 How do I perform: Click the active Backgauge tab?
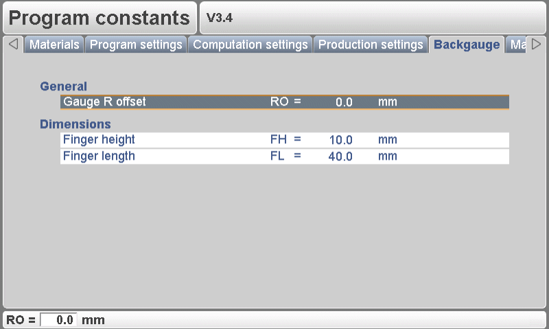click(x=467, y=45)
